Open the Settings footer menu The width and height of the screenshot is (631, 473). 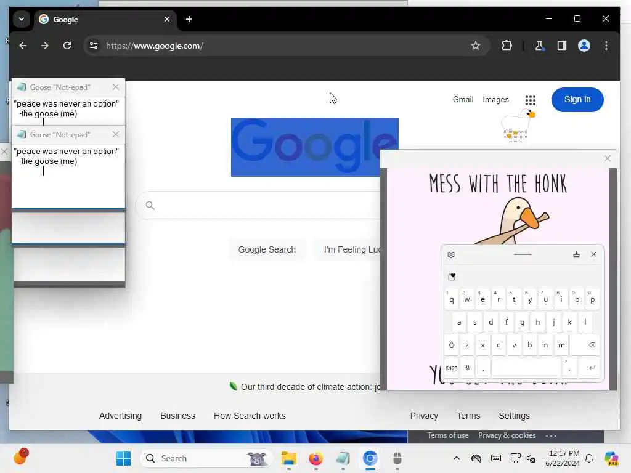(514, 416)
